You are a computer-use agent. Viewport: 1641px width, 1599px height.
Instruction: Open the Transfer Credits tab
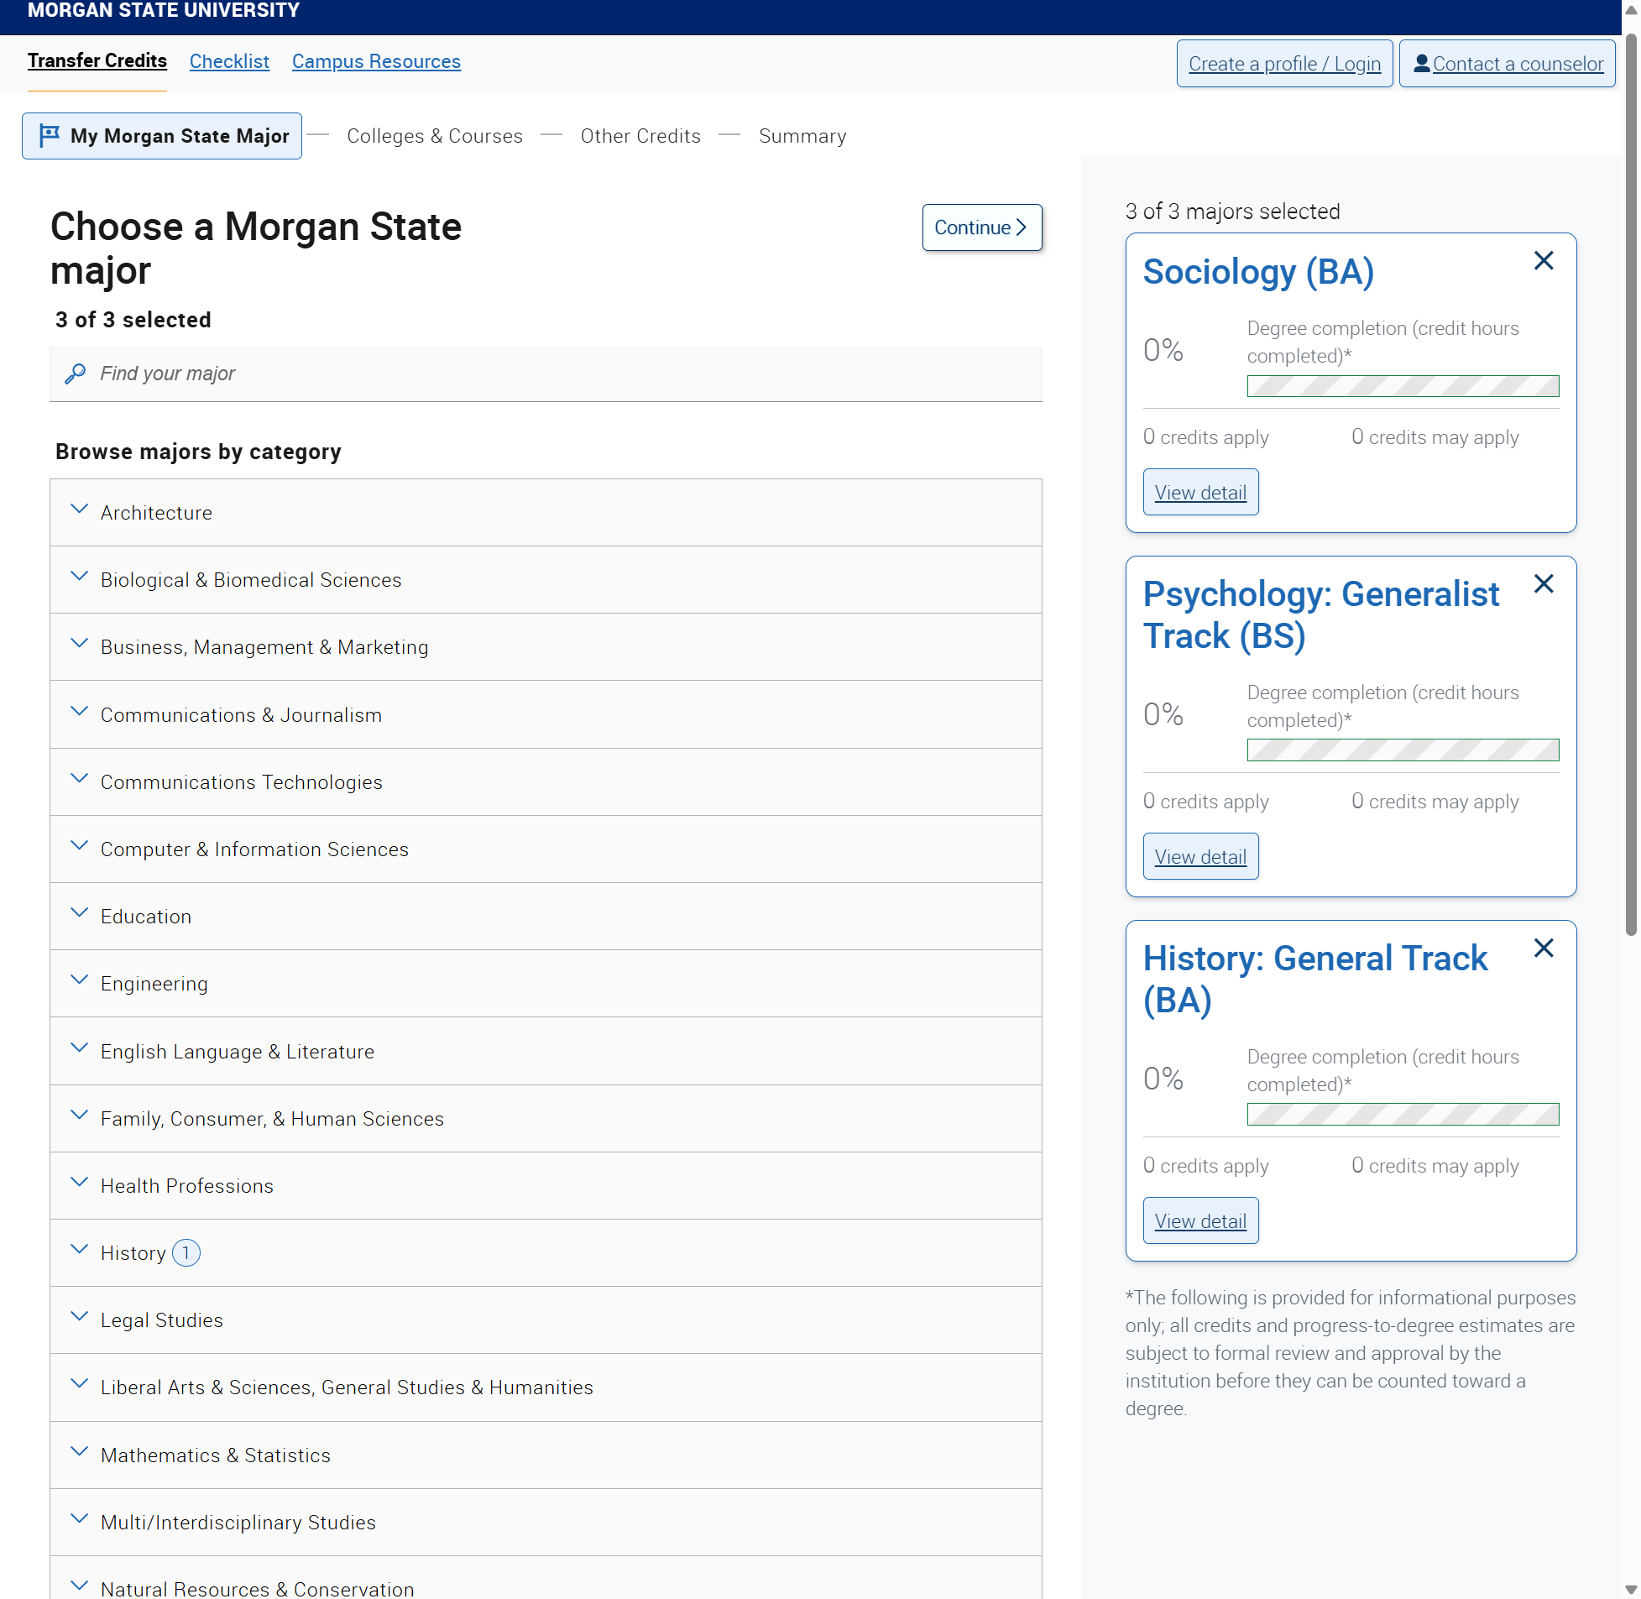pyautogui.click(x=97, y=61)
